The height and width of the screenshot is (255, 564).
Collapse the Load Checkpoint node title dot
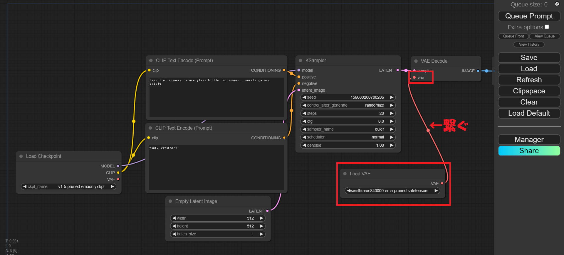[x=21, y=156]
